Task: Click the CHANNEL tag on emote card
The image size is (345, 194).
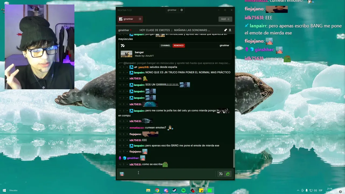Action: tap(165, 46)
